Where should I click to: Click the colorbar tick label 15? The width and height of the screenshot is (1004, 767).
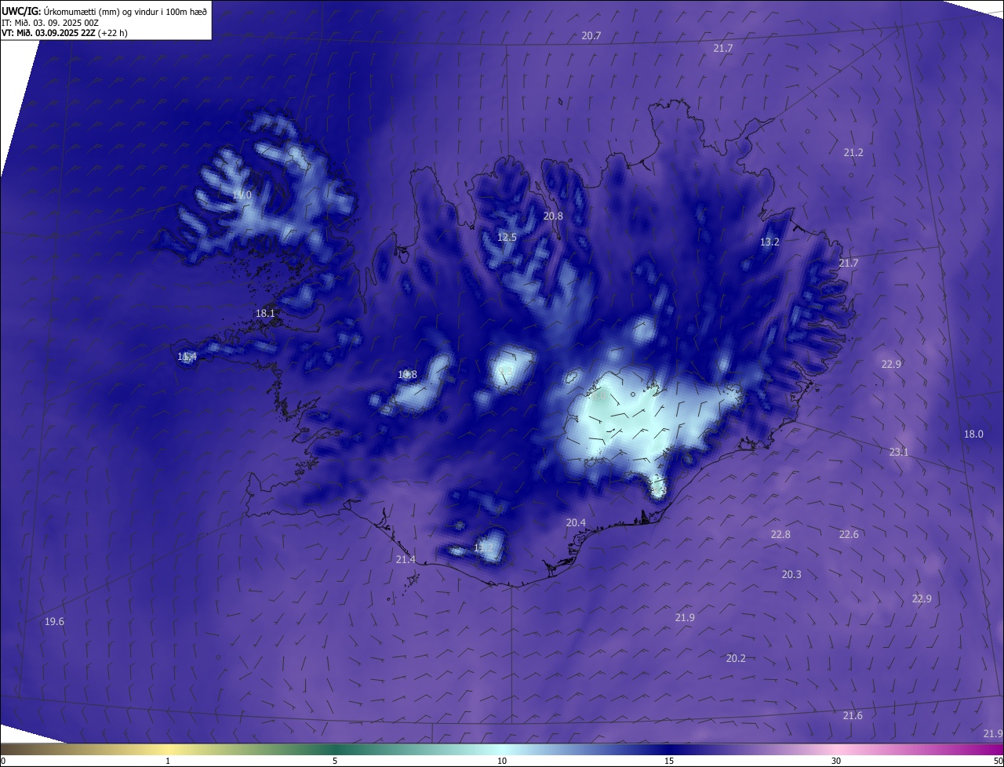click(x=669, y=761)
